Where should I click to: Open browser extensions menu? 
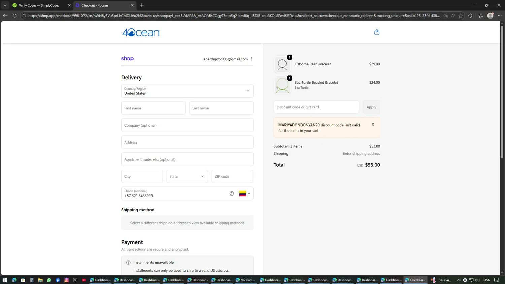470,16
